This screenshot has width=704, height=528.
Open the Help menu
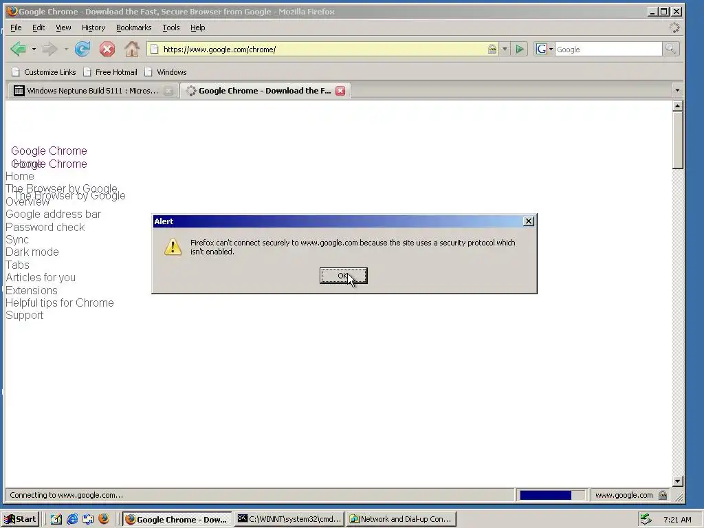click(197, 27)
